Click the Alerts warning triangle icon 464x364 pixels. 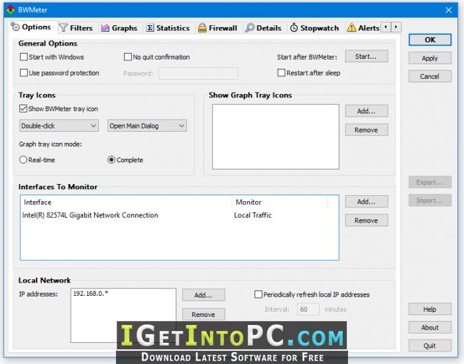[351, 28]
